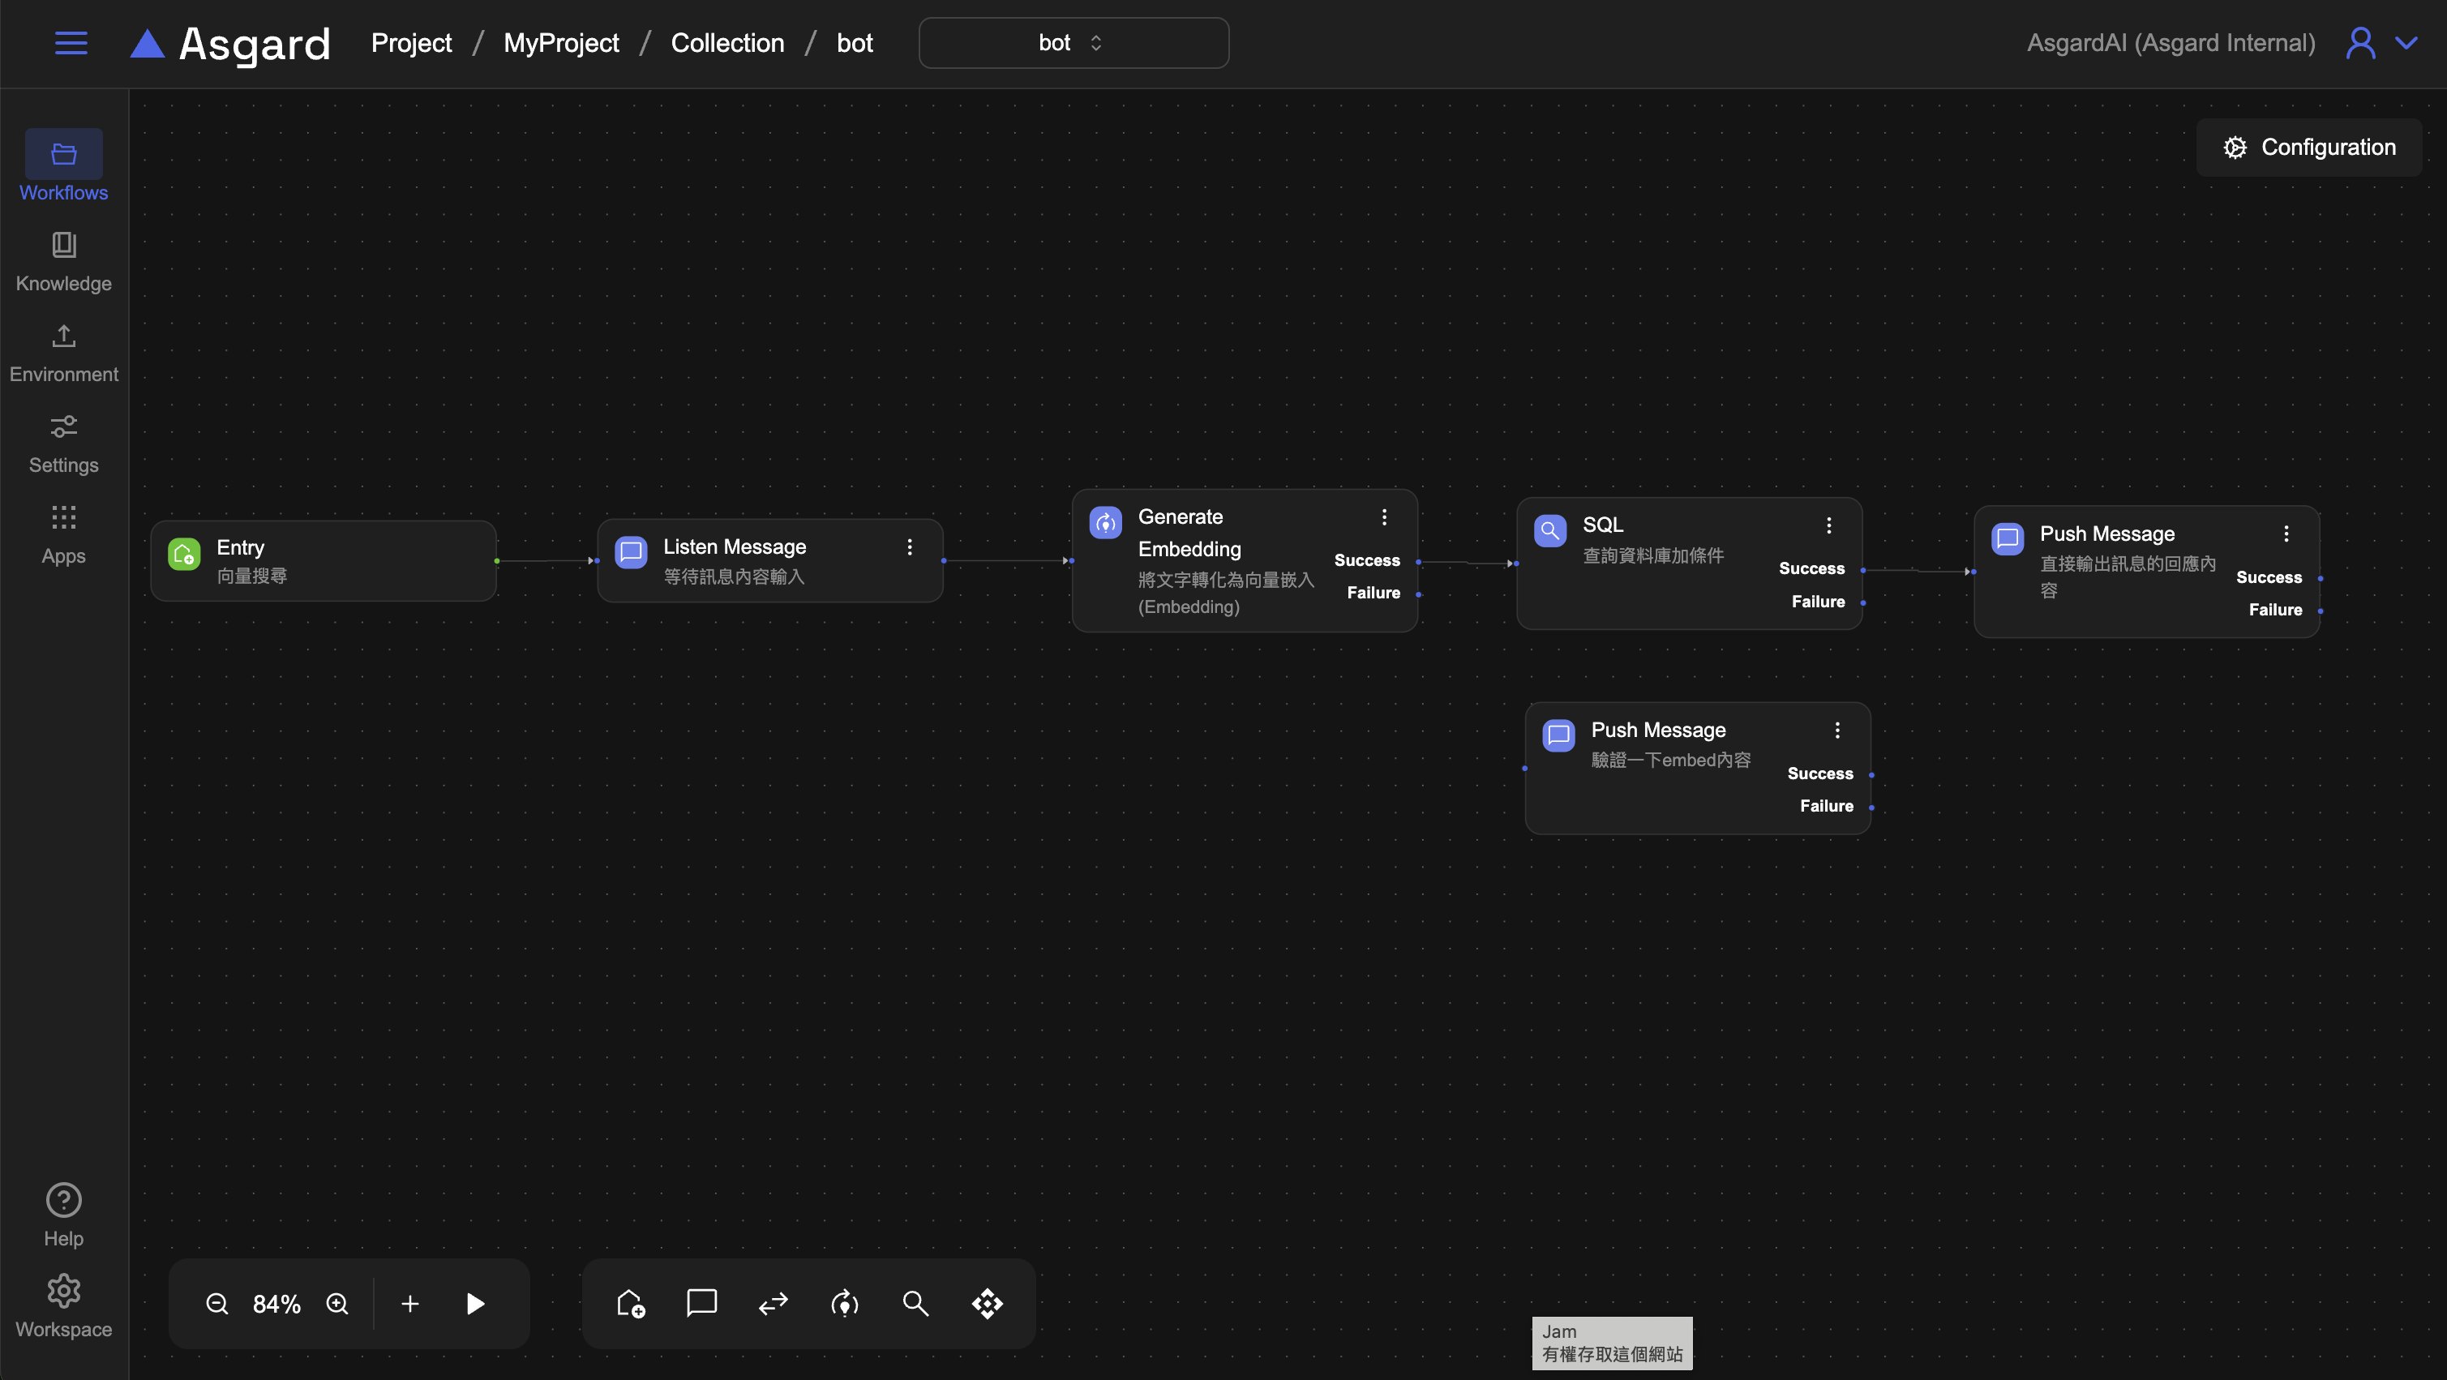Select the message node tool in toolbar
Screen dimensions: 2447x1380
[701, 1303]
